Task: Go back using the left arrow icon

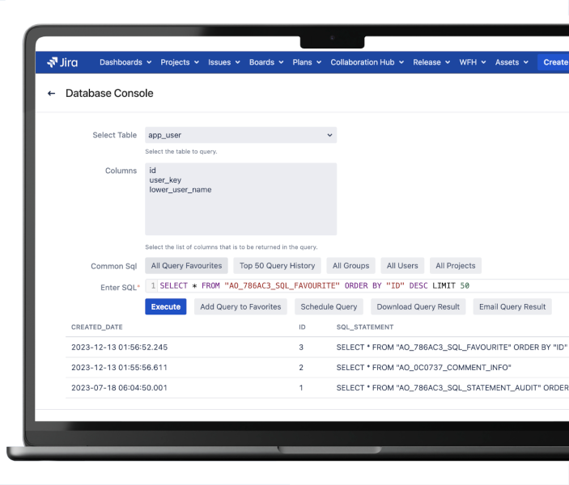Action: [51, 94]
